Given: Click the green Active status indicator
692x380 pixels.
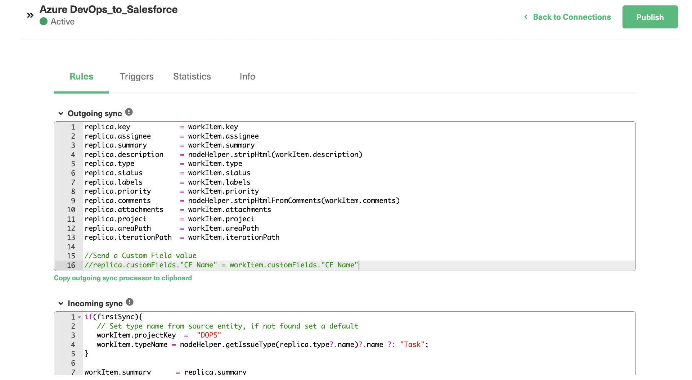Looking at the screenshot, I should pyautogui.click(x=44, y=22).
